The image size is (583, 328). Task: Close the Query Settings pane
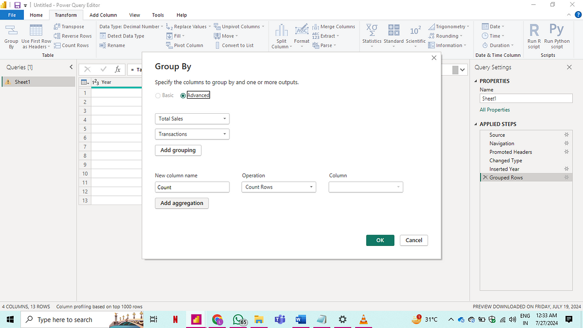pos(569,67)
